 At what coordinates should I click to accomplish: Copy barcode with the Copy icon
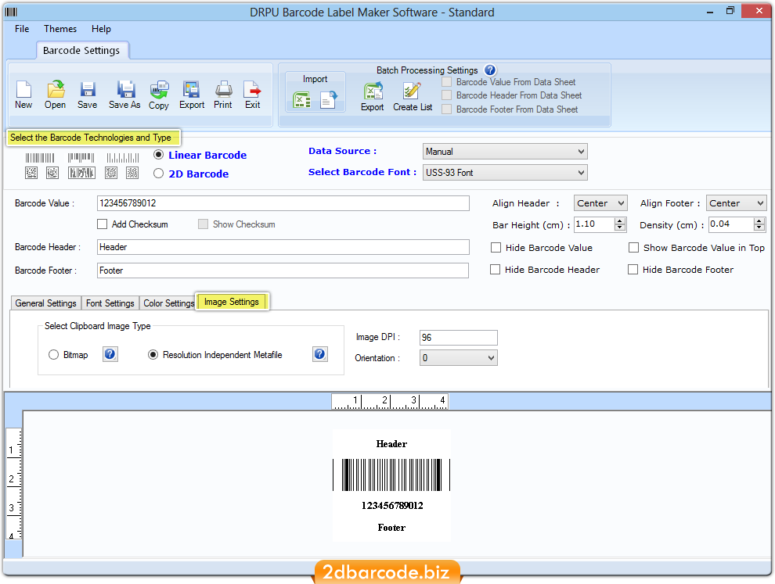(x=159, y=90)
